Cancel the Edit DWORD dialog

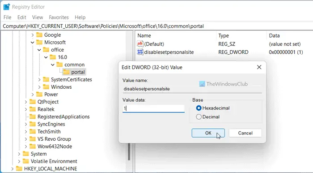pos(245,133)
